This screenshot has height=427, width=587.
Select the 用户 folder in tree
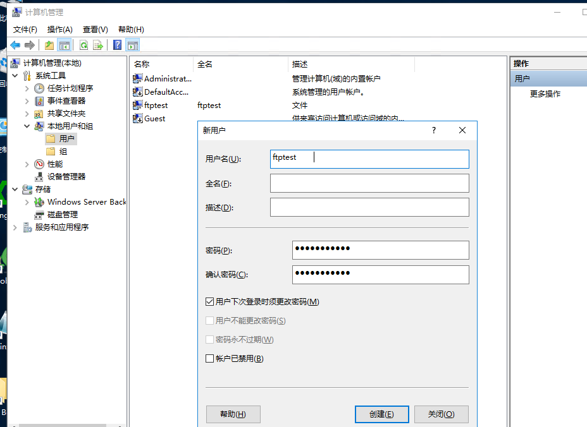pyautogui.click(x=61, y=139)
